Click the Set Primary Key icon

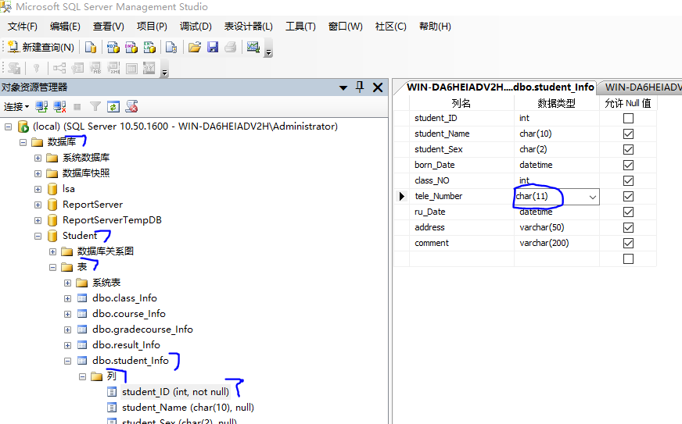point(37,68)
